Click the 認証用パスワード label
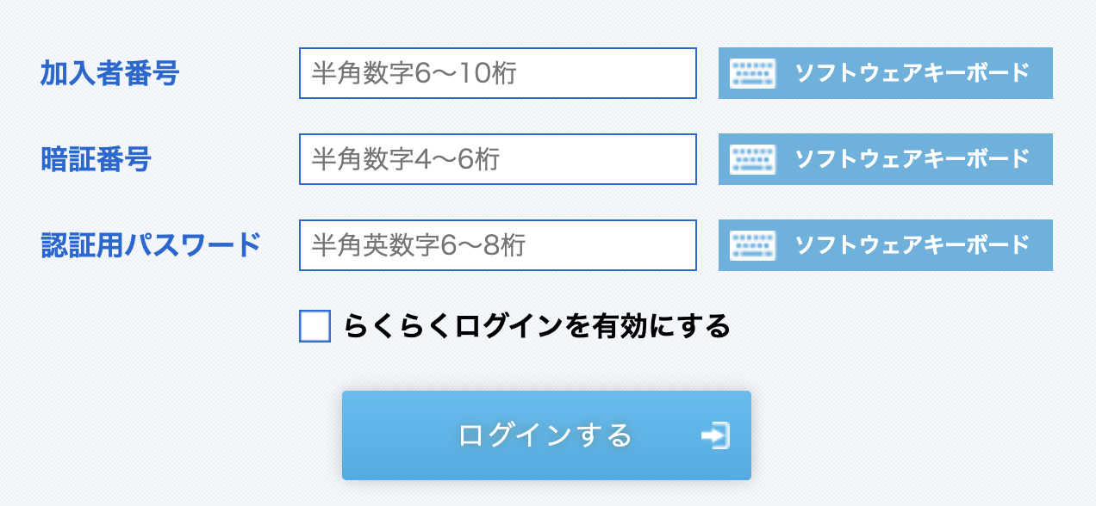The width and height of the screenshot is (1096, 506). (x=151, y=245)
